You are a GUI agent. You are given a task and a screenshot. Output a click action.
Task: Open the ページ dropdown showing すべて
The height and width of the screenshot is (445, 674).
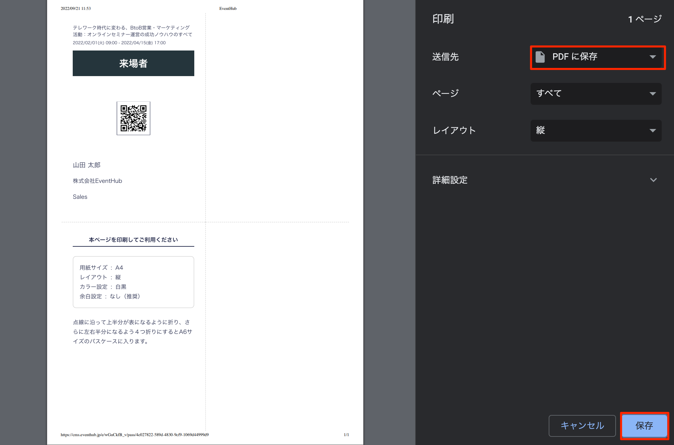pyautogui.click(x=595, y=94)
